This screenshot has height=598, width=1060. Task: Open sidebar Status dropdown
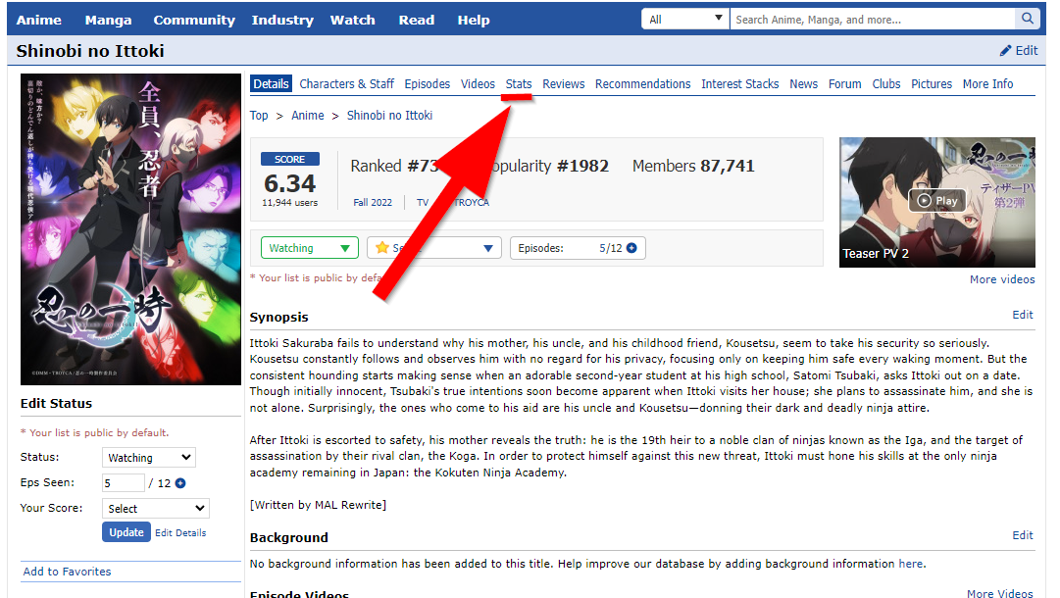149,458
